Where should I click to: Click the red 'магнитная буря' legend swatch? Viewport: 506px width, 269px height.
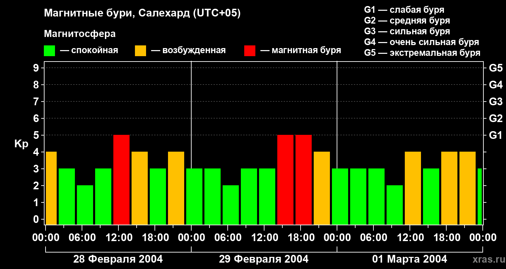(x=250, y=51)
